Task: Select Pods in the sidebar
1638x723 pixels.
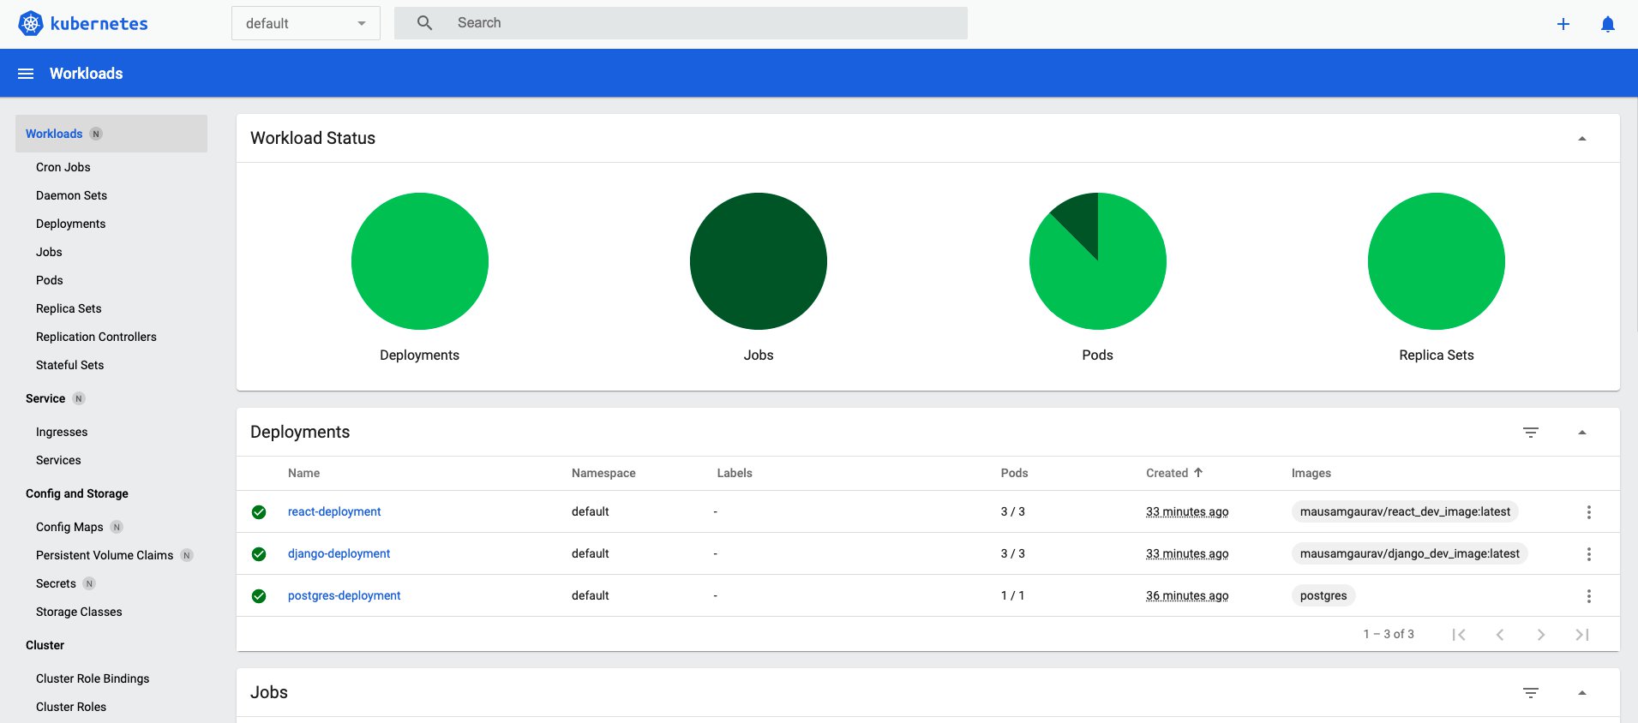Action: (50, 280)
